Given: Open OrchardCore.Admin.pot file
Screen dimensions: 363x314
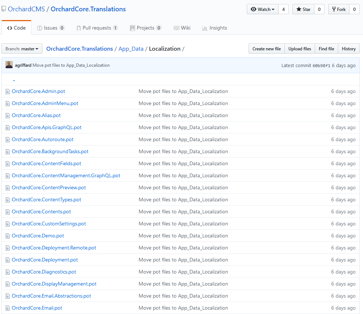Looking at the screenshot, I should [38, 92].
